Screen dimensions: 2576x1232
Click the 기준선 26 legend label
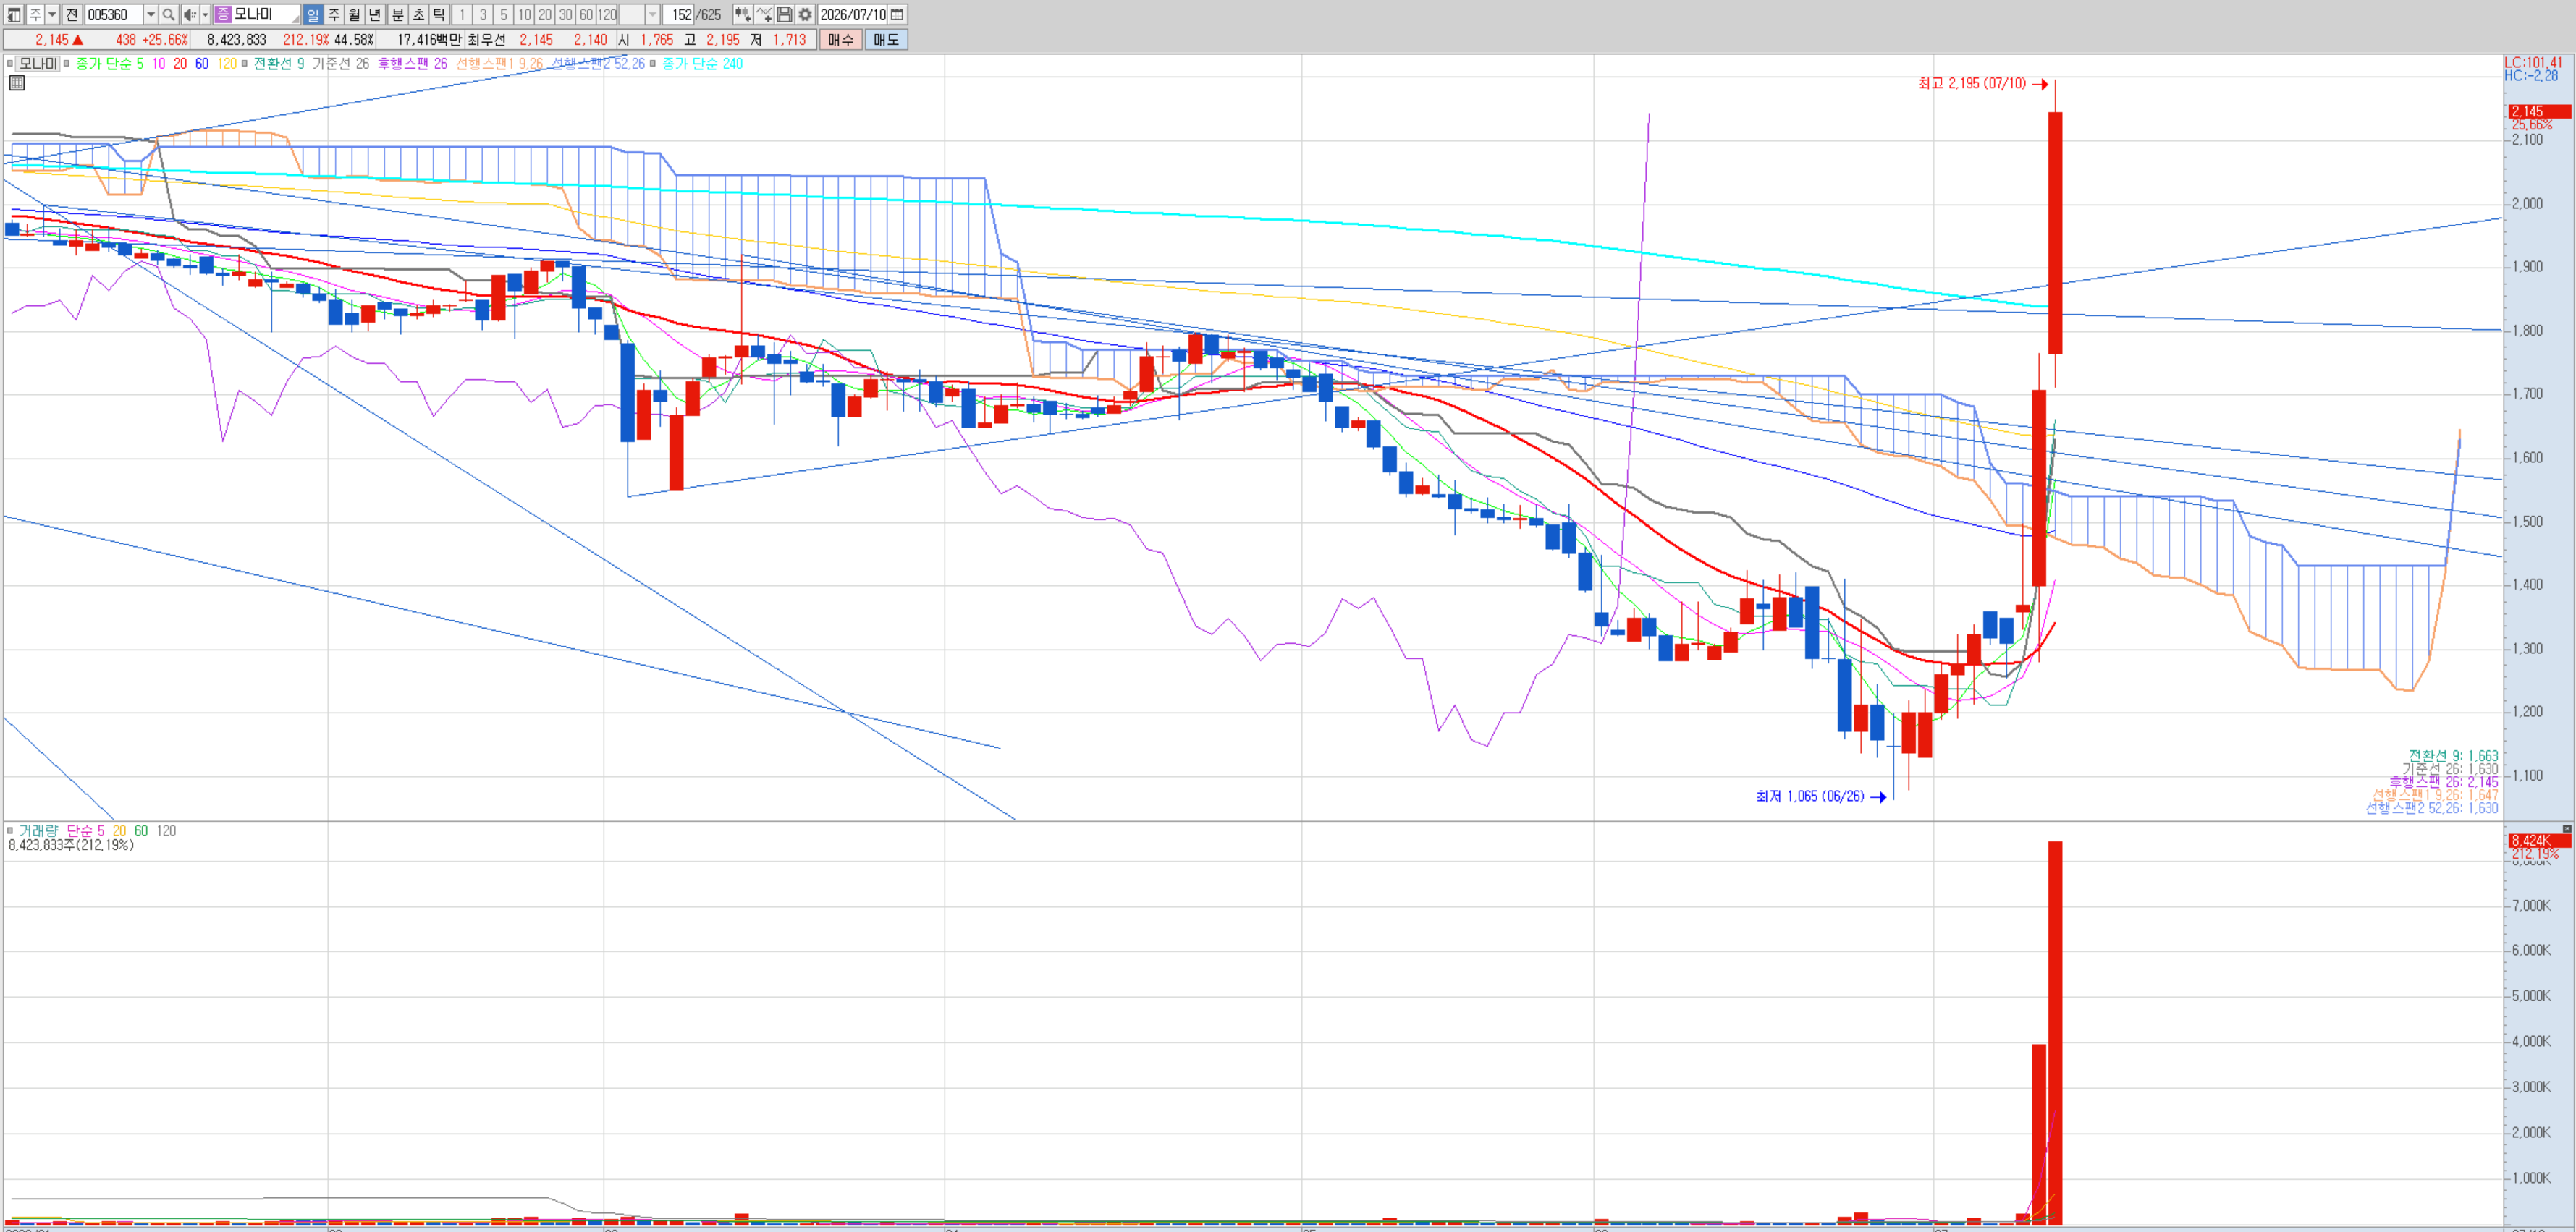pyautogui.click(x=340, y=63)
